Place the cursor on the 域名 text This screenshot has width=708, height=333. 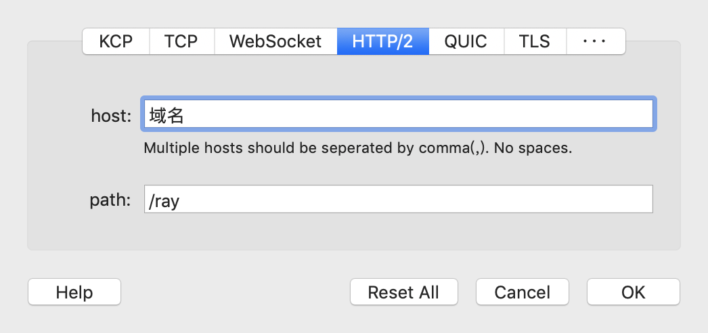[166, 116]
